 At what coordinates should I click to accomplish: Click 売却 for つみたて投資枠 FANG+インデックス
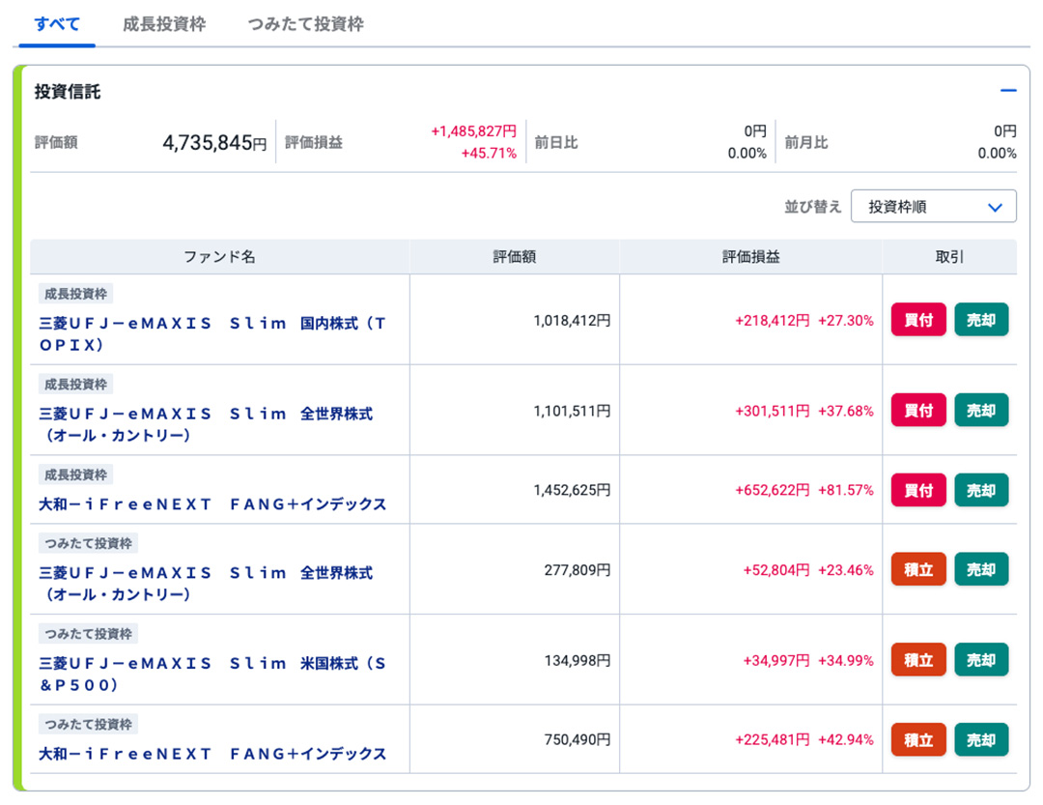point(981,739)
